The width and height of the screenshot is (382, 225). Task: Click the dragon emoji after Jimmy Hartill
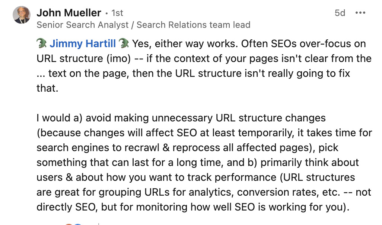[x=124, y=44]
